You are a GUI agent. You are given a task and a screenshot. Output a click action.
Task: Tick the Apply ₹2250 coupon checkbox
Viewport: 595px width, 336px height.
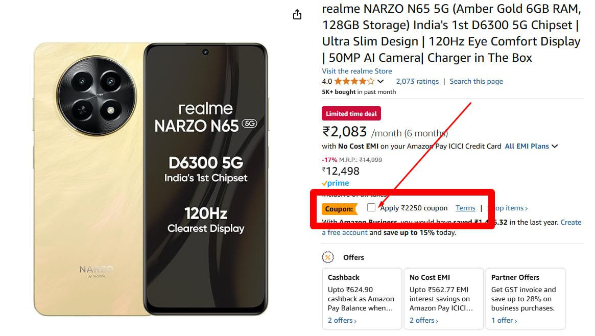[371, 207]
